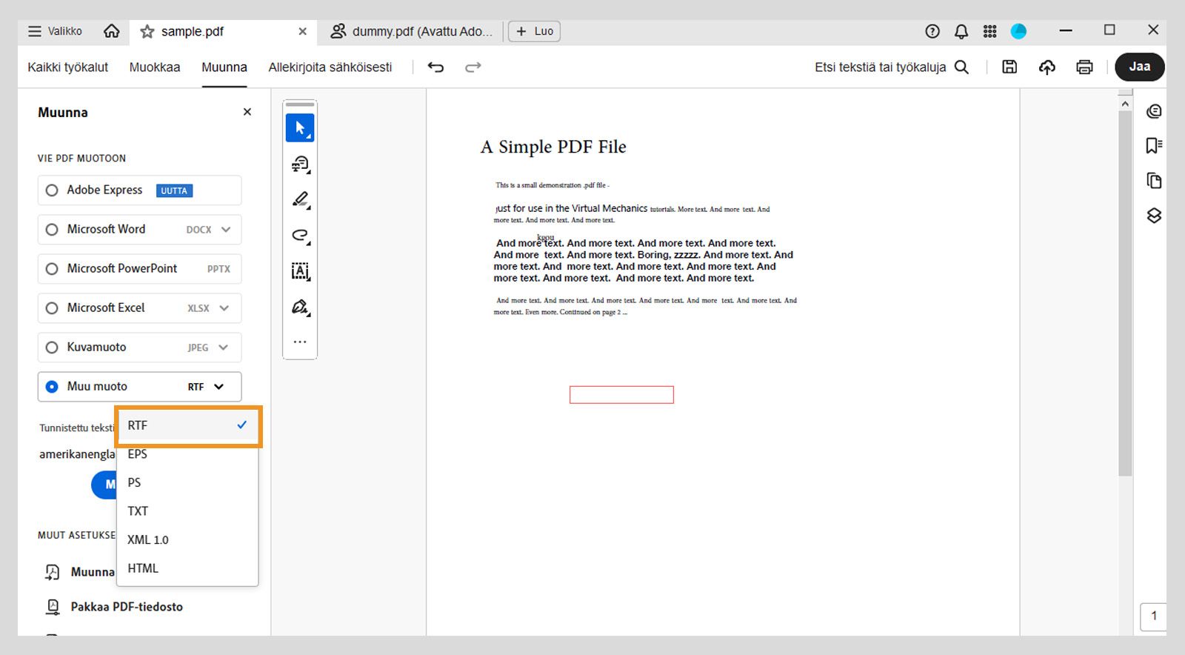Click Etsi tekstiä tai työkaluja field
Image resolution: width=1185 pixels, height=655 pixels.
tap(880, 67)
